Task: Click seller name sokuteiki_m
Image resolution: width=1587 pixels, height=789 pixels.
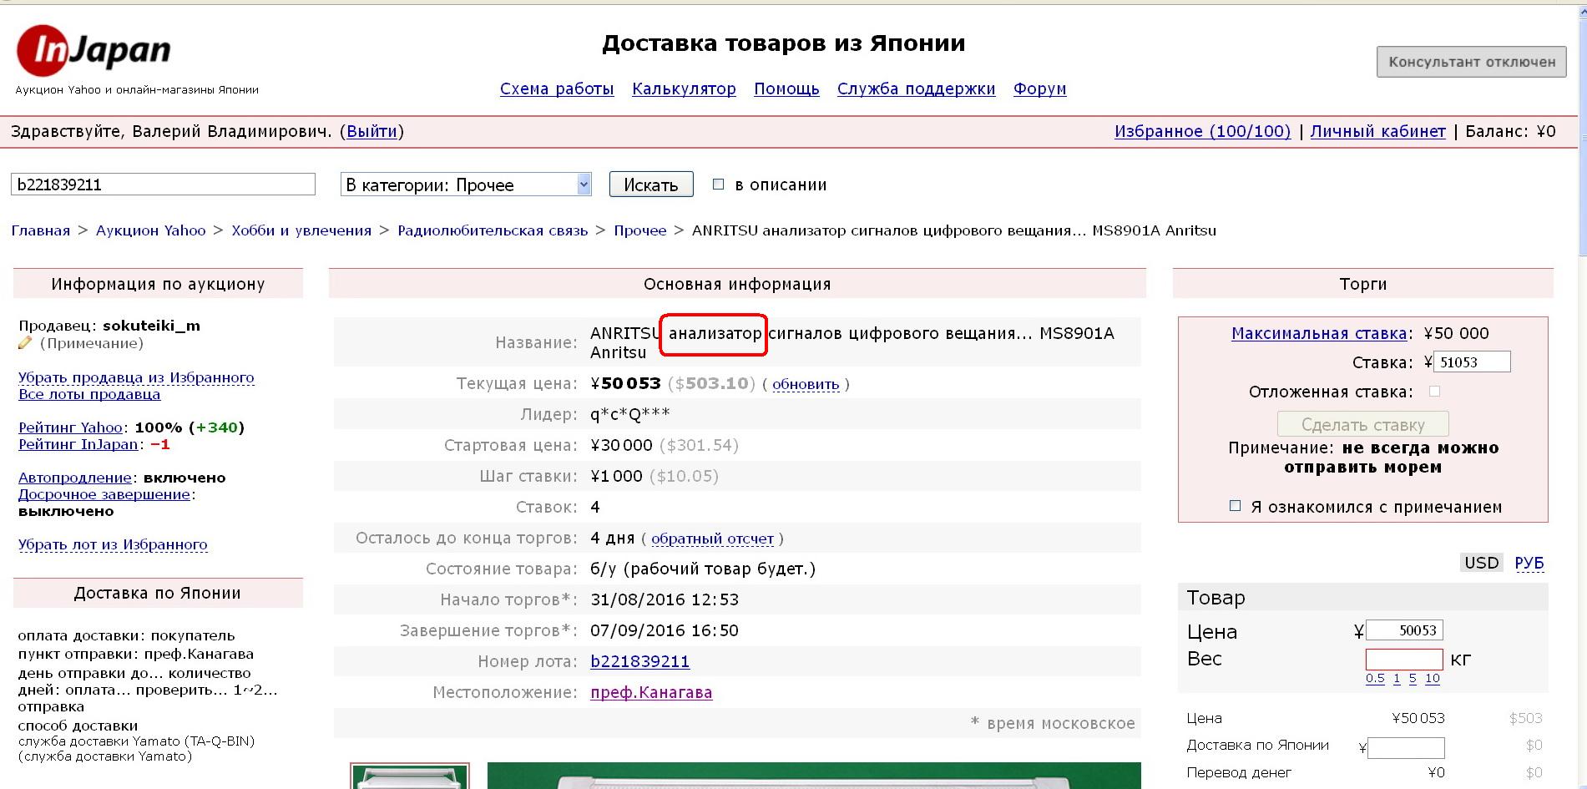Action: (151, 326)
